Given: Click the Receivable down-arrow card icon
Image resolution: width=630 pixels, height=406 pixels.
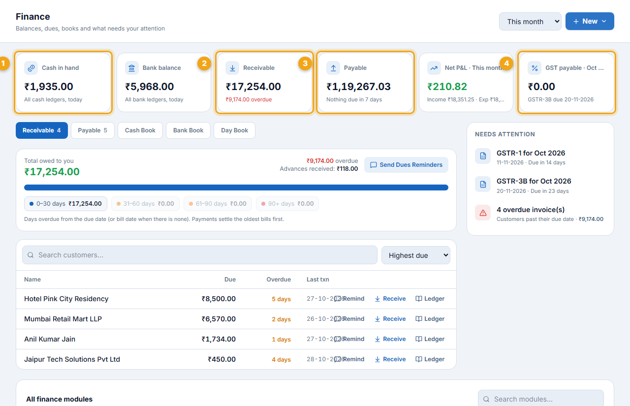Looking at the screenshot, I should click(x=233, y=68).
